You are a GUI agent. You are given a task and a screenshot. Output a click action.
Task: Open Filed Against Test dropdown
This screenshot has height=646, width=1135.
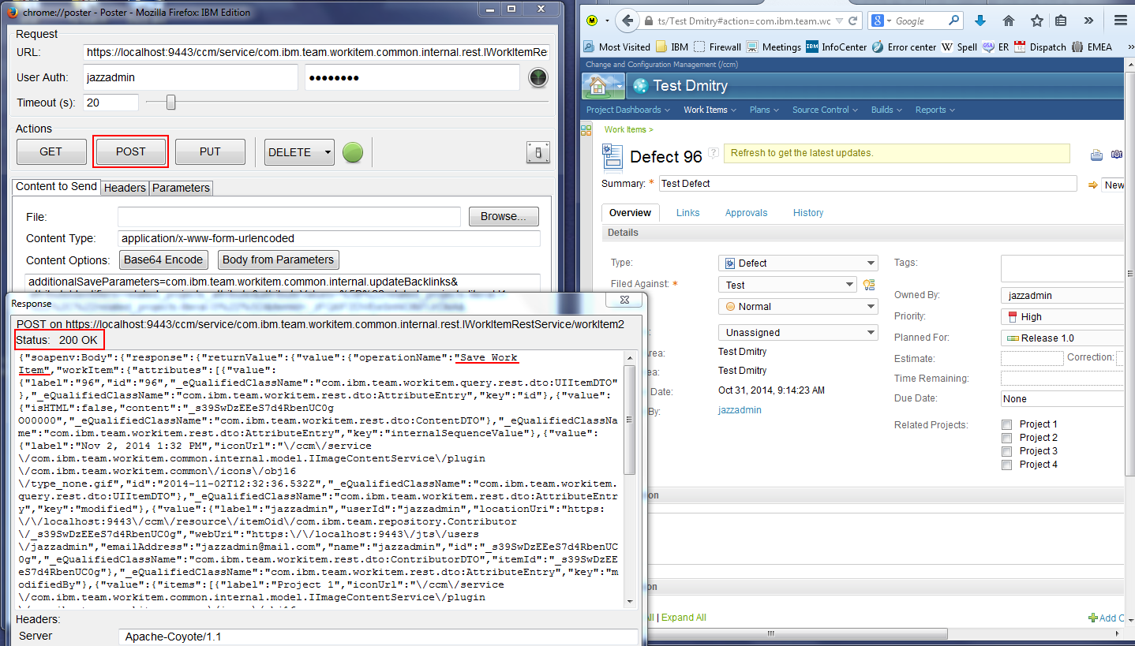[x=787, y=285]
